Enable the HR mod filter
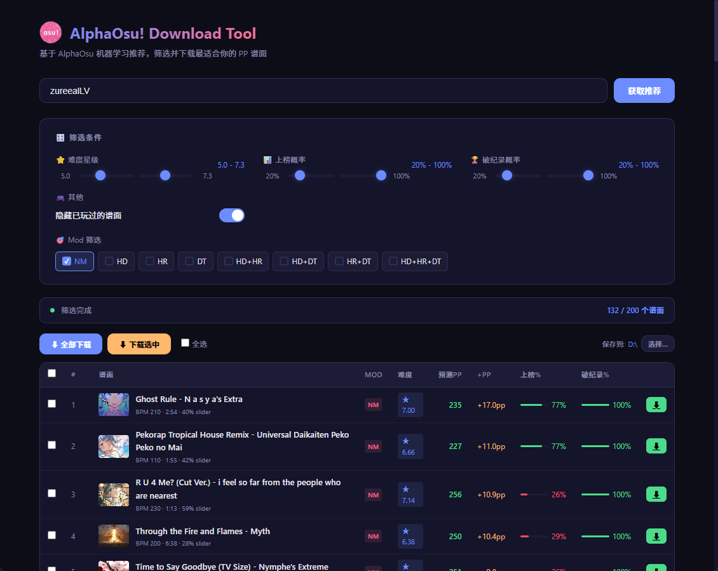 156,262
